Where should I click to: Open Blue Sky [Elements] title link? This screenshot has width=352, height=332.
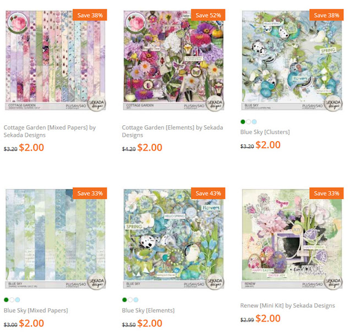[148, 311]
